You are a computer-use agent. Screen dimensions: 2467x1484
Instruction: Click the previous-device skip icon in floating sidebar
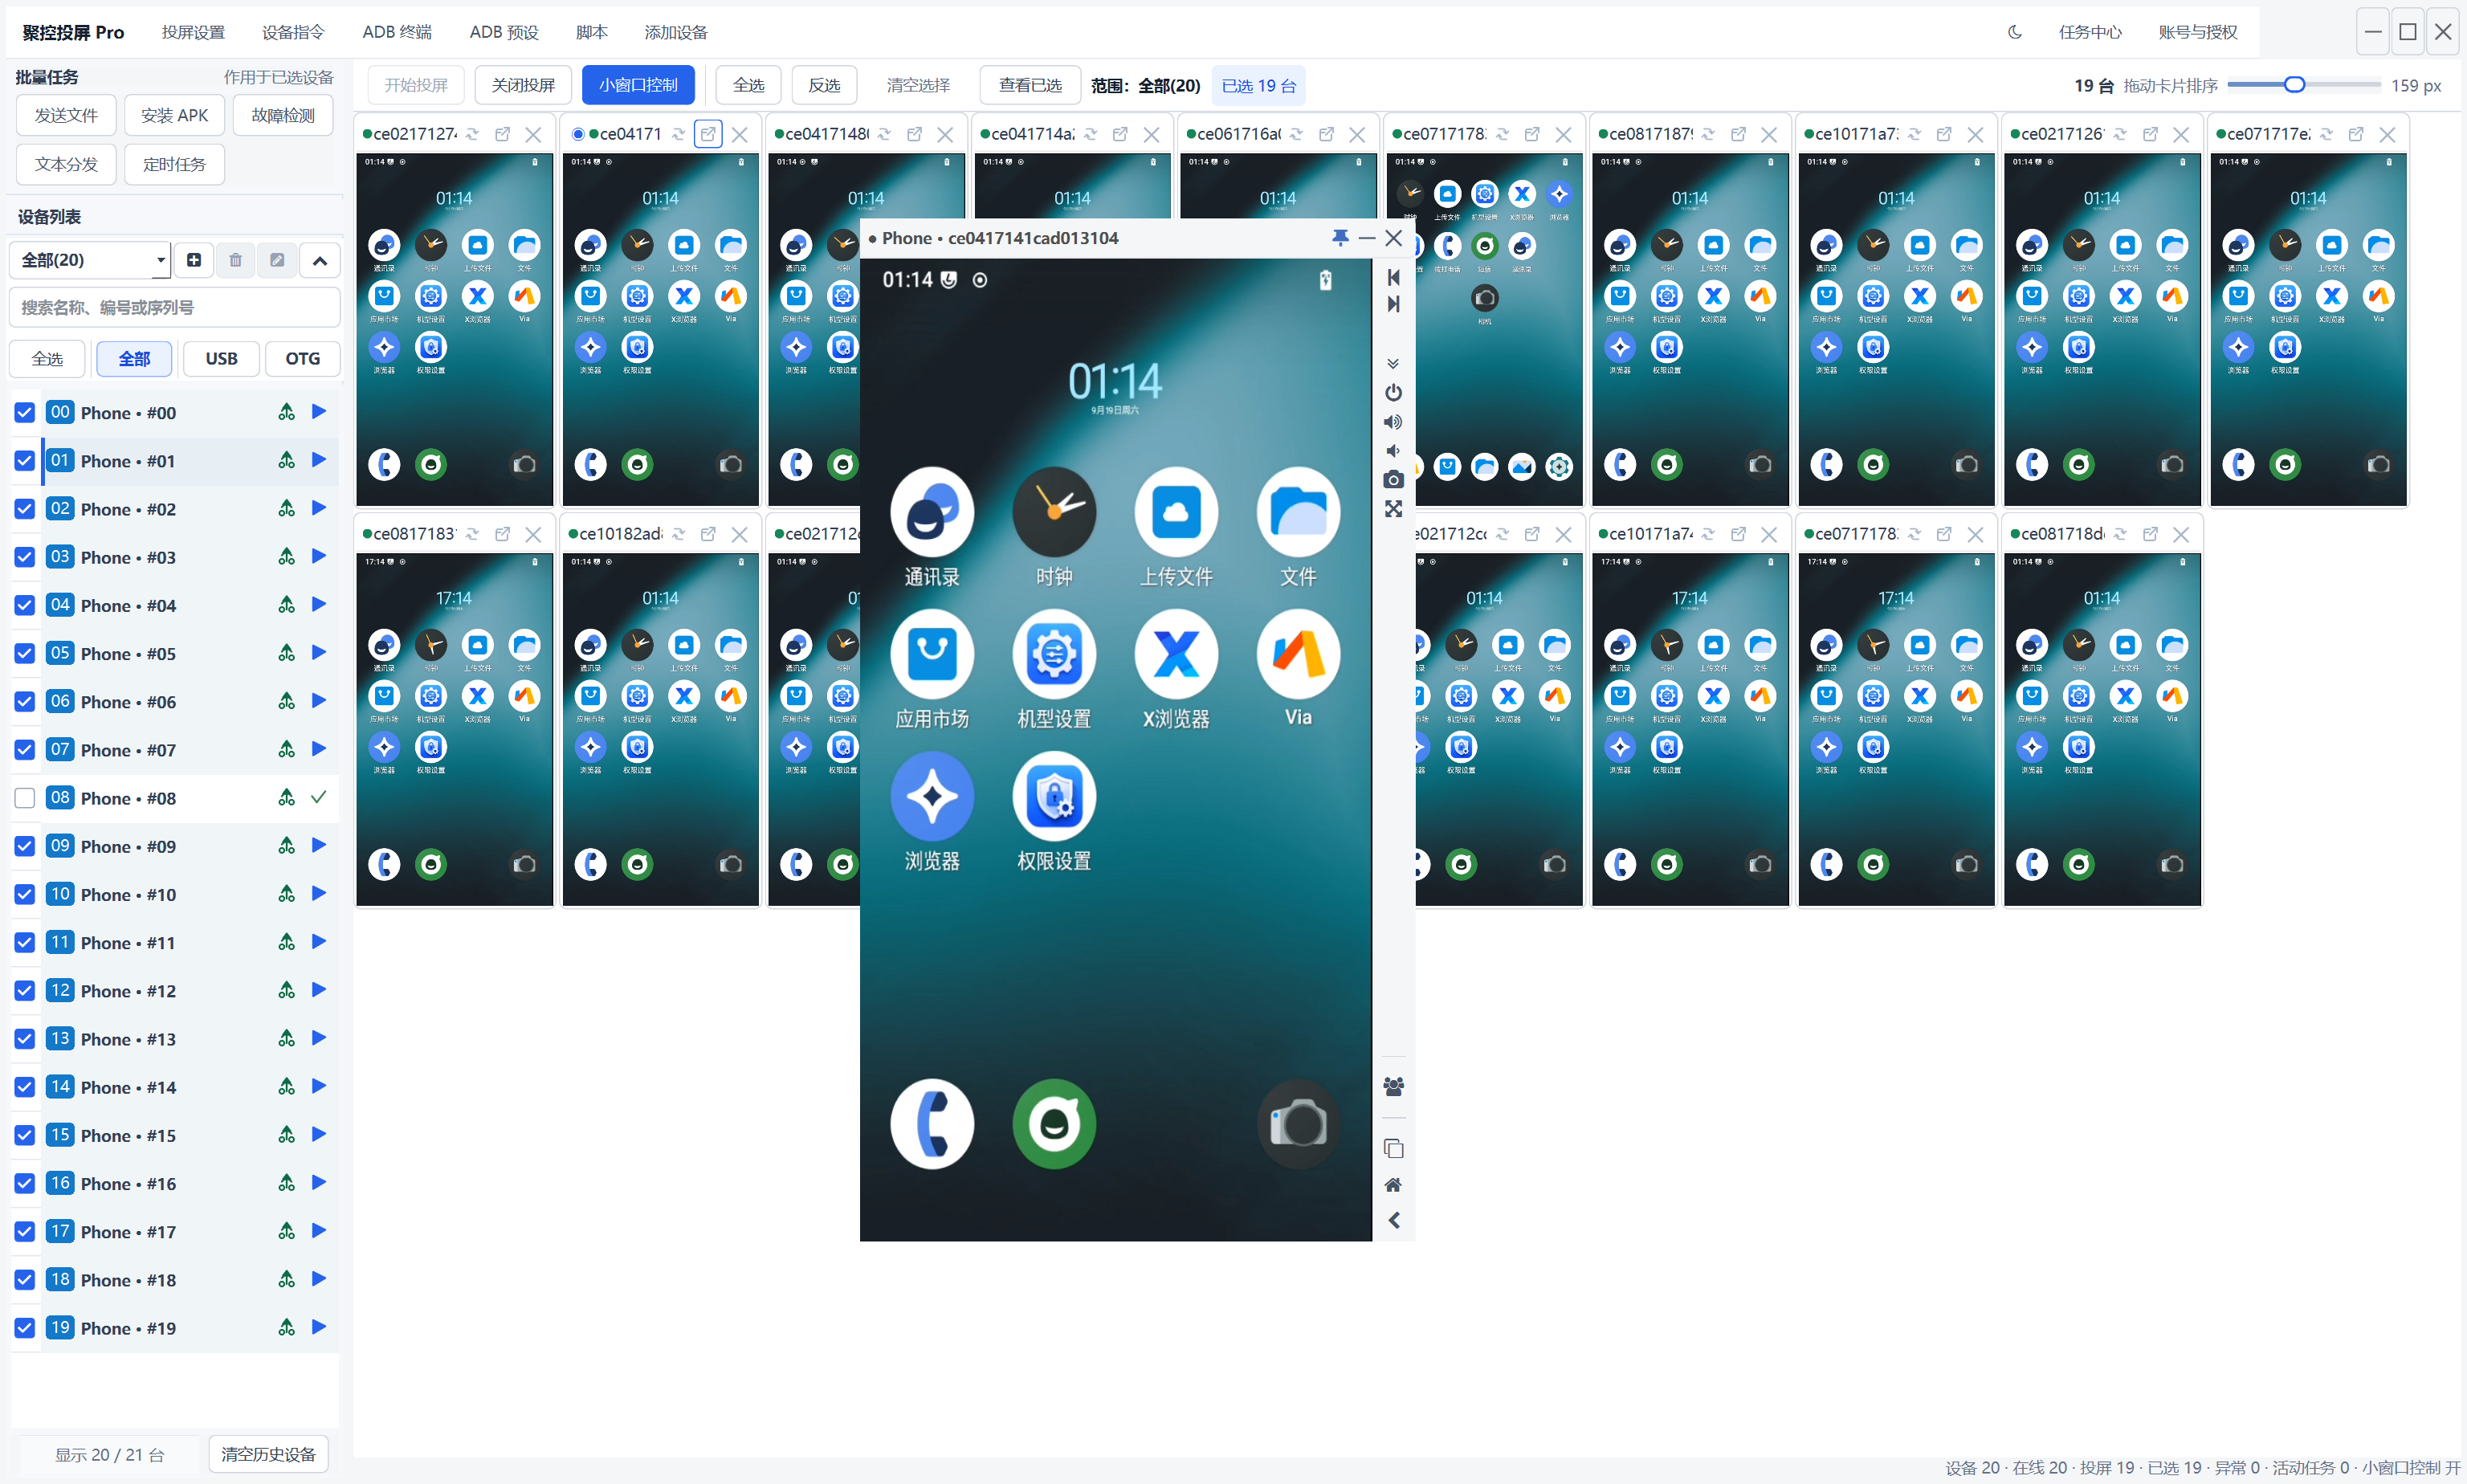[1393, 277]
